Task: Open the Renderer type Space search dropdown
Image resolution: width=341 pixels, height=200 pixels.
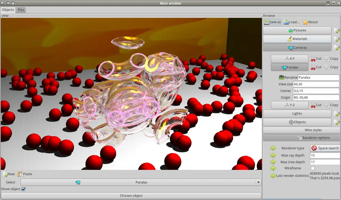Action: click(x=325, y=148)
